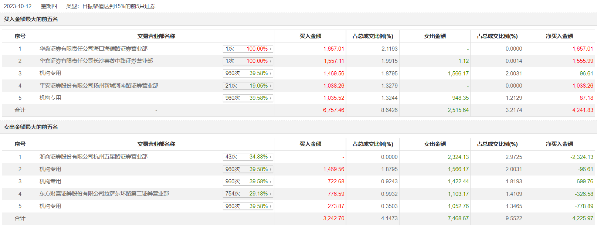Click 净买入金额 header in the sell table

(559, 144)
